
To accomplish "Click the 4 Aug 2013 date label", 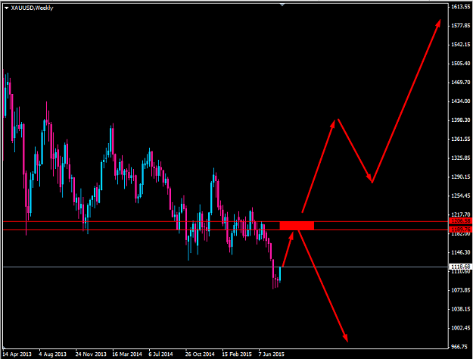I will point(52,354).
